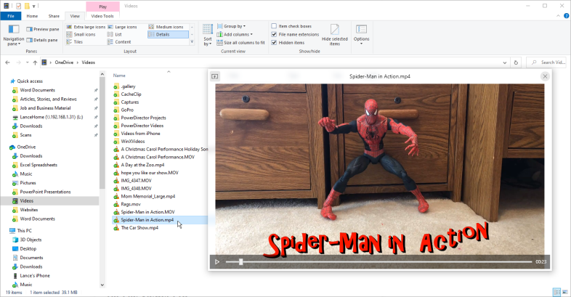
Task: Switch to the Video Tools tab
Action: tap(102, 16)
